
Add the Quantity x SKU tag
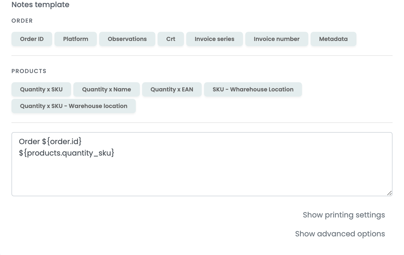(x=41, y=89)
